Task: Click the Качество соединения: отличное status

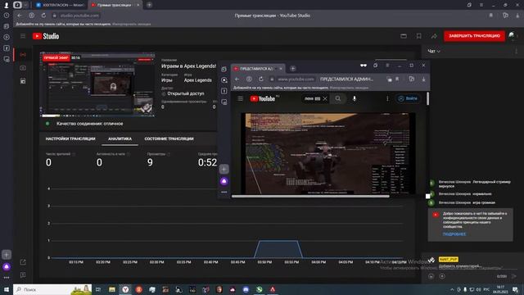Action: [89, 124]
